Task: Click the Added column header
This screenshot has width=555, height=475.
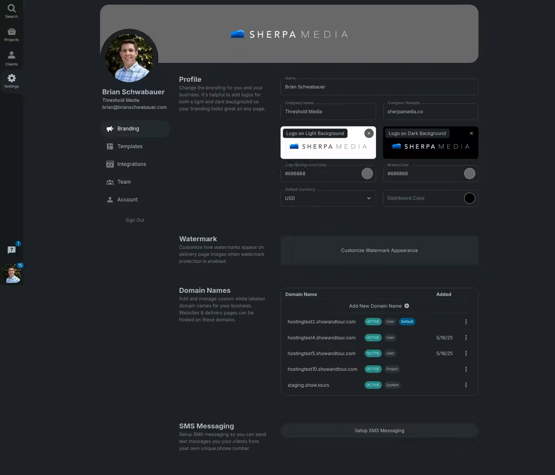Action: pyautogui.click(x=443, y=294)
